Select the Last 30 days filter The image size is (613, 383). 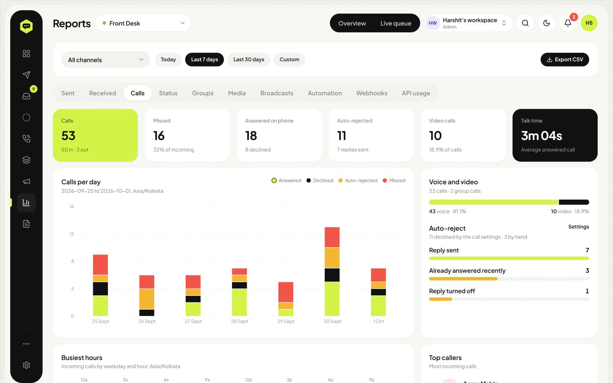coord(249,60)
